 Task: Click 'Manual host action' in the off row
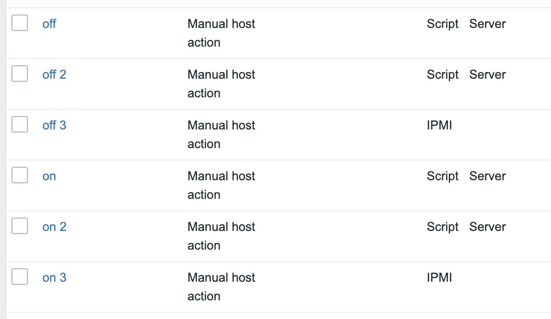pyautogui.click(x=222, y=33)
